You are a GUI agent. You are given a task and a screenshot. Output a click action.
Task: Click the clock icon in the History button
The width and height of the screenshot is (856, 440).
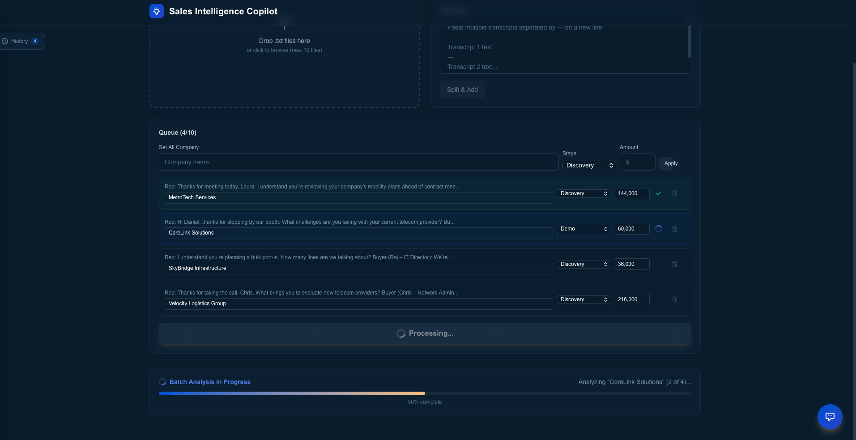coord(5,41)
